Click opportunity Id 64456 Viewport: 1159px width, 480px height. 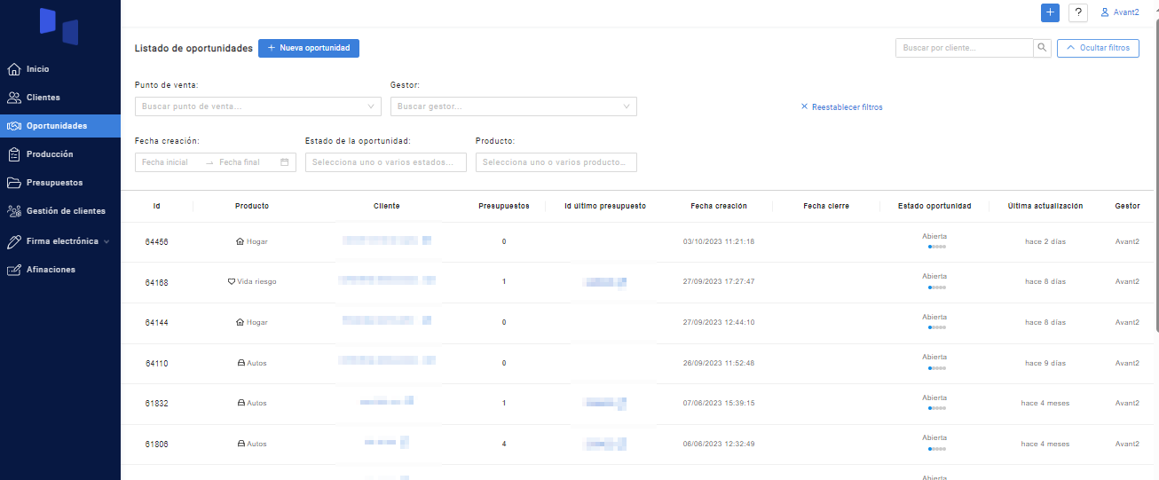point(156,242)
